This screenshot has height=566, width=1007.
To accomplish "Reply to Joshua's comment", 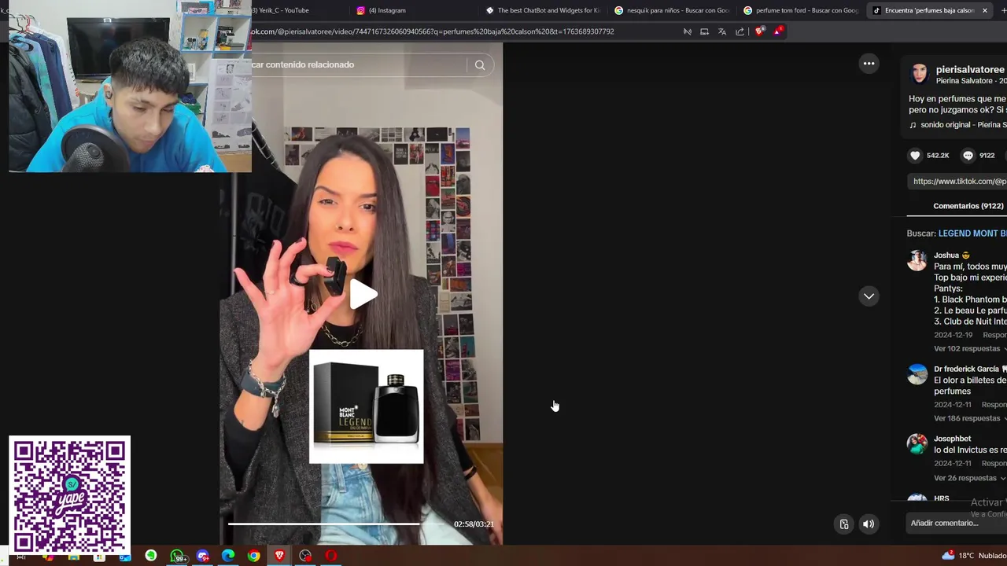I will tap(994, 336).
